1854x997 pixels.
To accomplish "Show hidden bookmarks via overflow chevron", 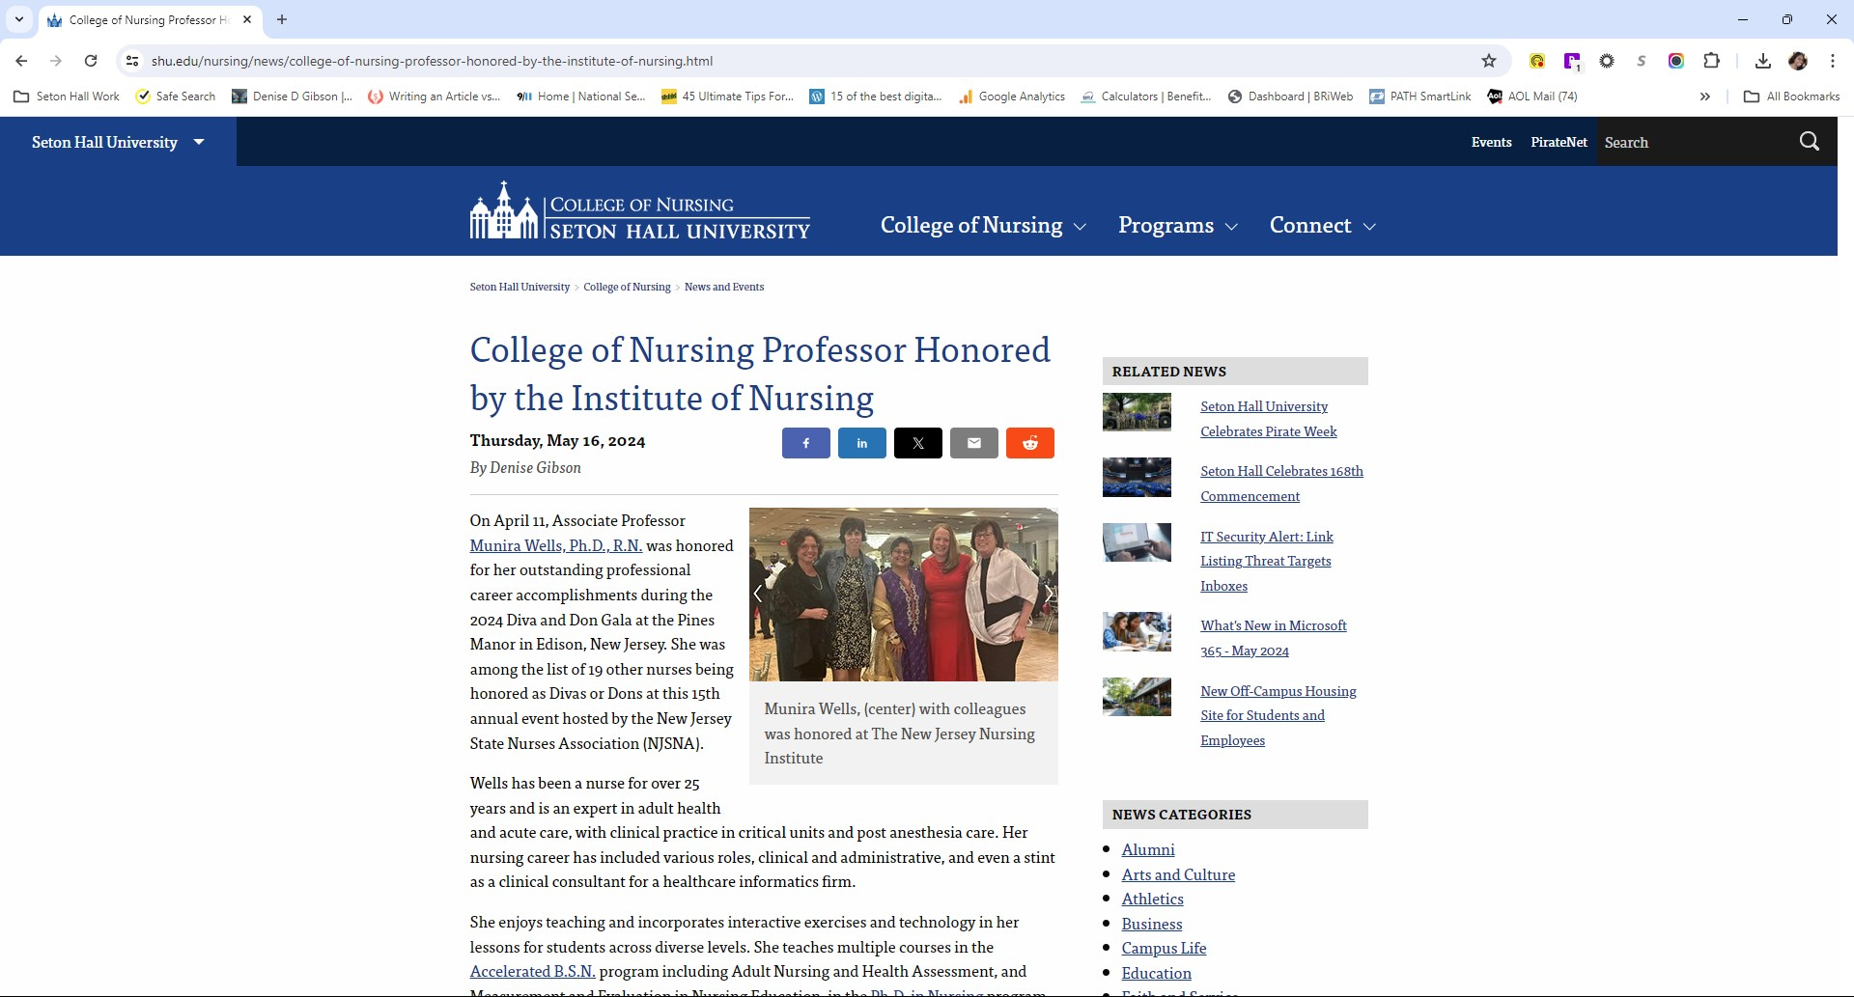I will tap(1705, 97).
